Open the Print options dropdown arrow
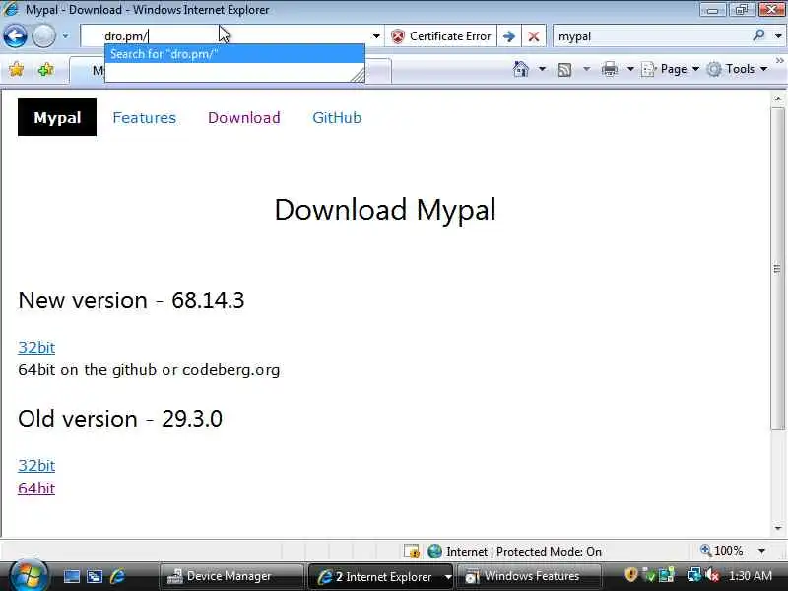Viewport: 788px width, 591px height. point(630,69)
